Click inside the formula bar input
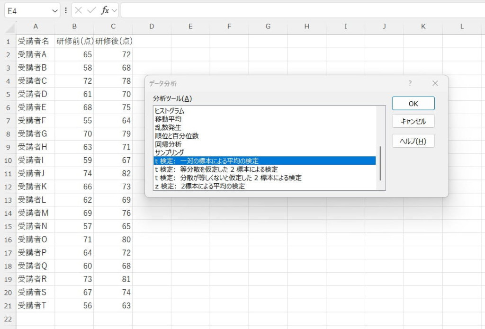Screen dimensions: 485x329 coord(298,10)
